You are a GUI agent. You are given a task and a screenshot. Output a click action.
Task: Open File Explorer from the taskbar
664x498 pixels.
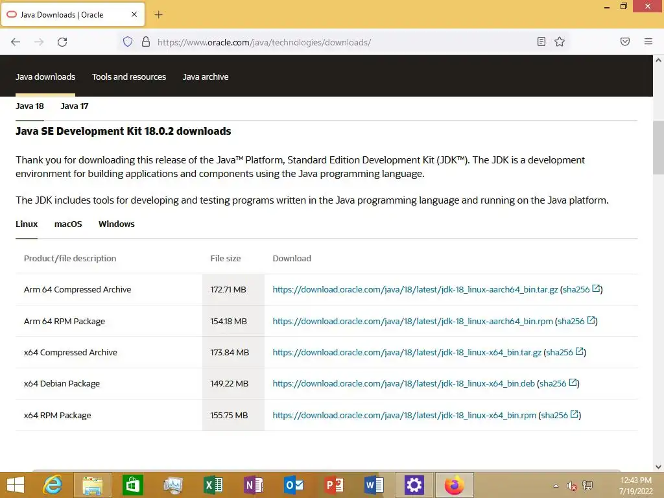click(x=93, y=485)
